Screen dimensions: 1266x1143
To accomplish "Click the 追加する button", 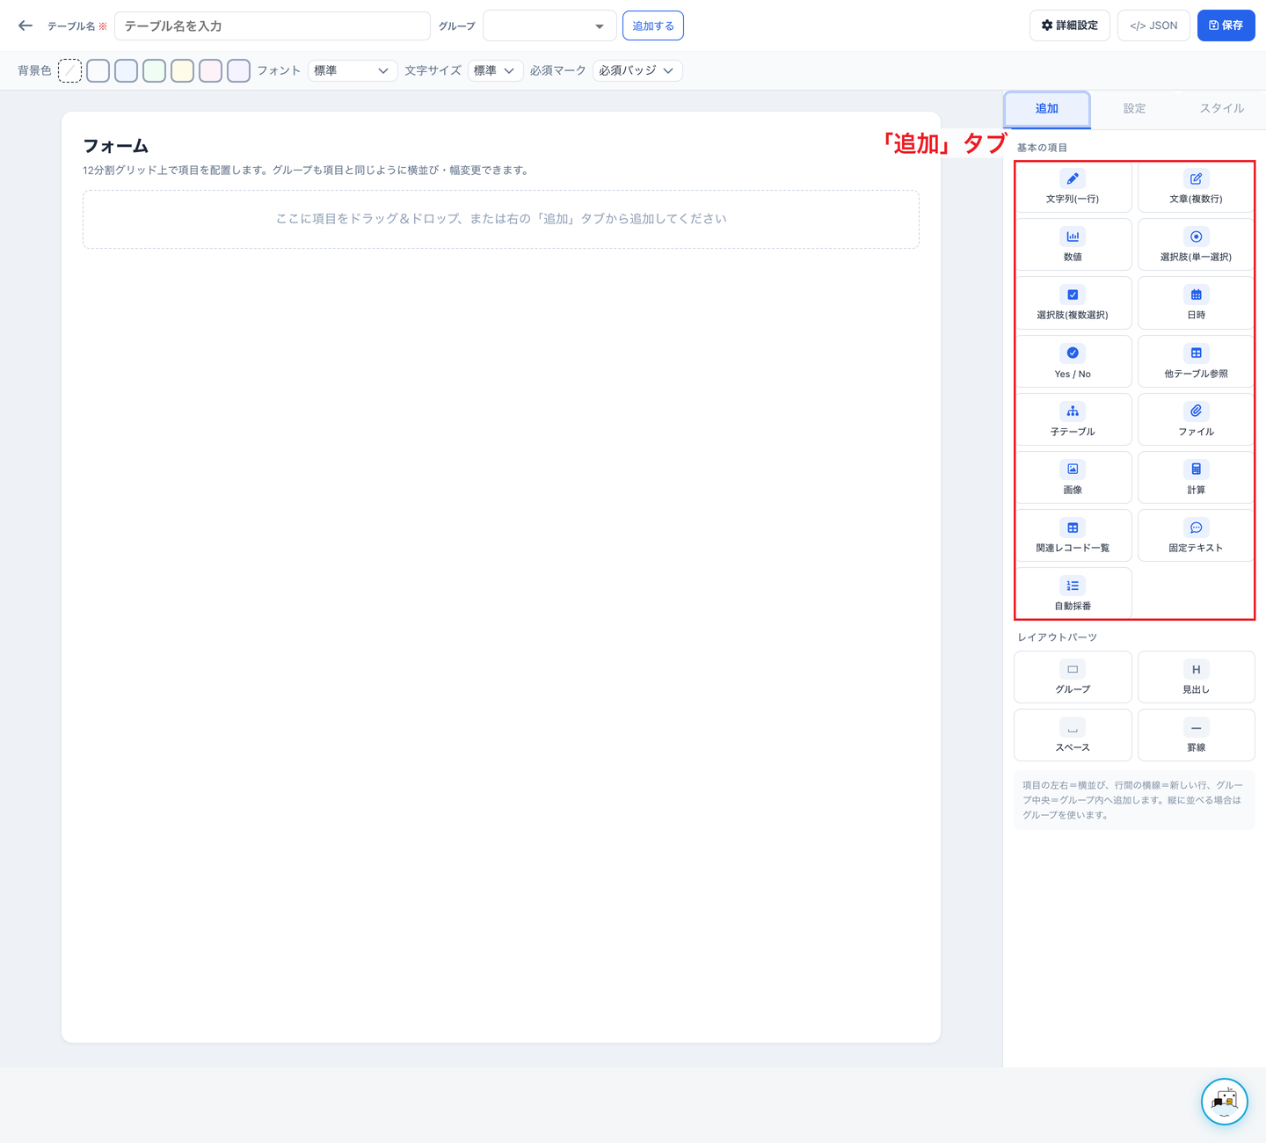I will point(653,25).
